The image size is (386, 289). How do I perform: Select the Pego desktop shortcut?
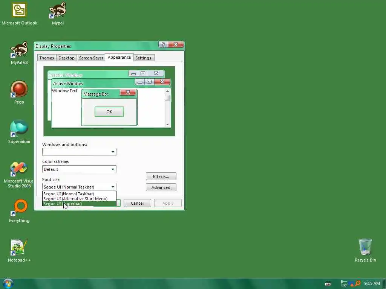(x=19, y=93)
